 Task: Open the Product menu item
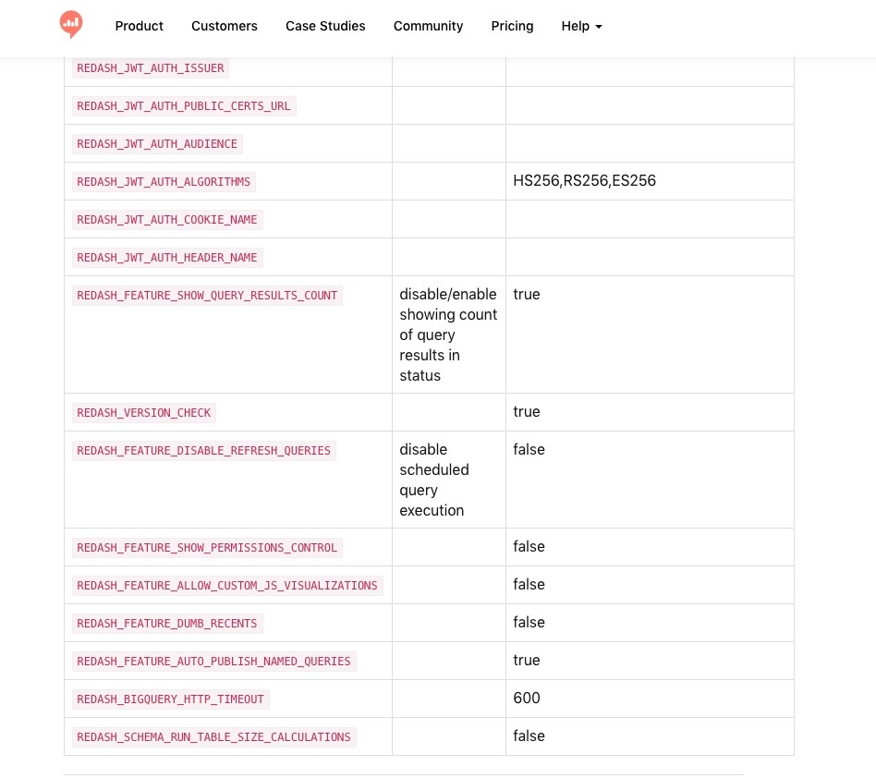[x=140, y=26]
